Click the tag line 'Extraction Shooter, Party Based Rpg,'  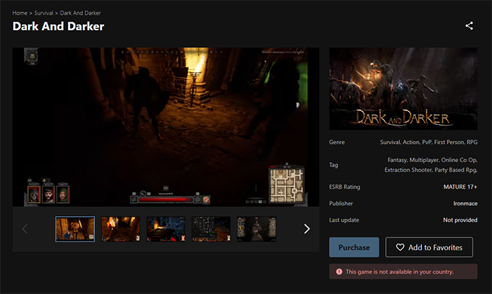point(431,170)
